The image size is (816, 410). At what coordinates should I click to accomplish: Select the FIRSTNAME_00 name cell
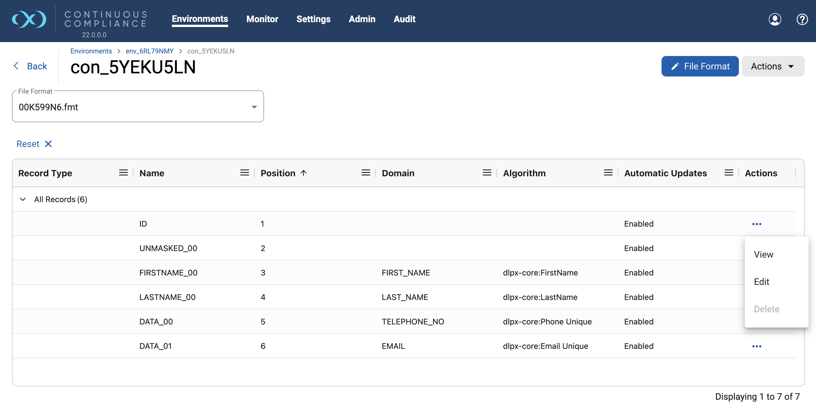168,273
